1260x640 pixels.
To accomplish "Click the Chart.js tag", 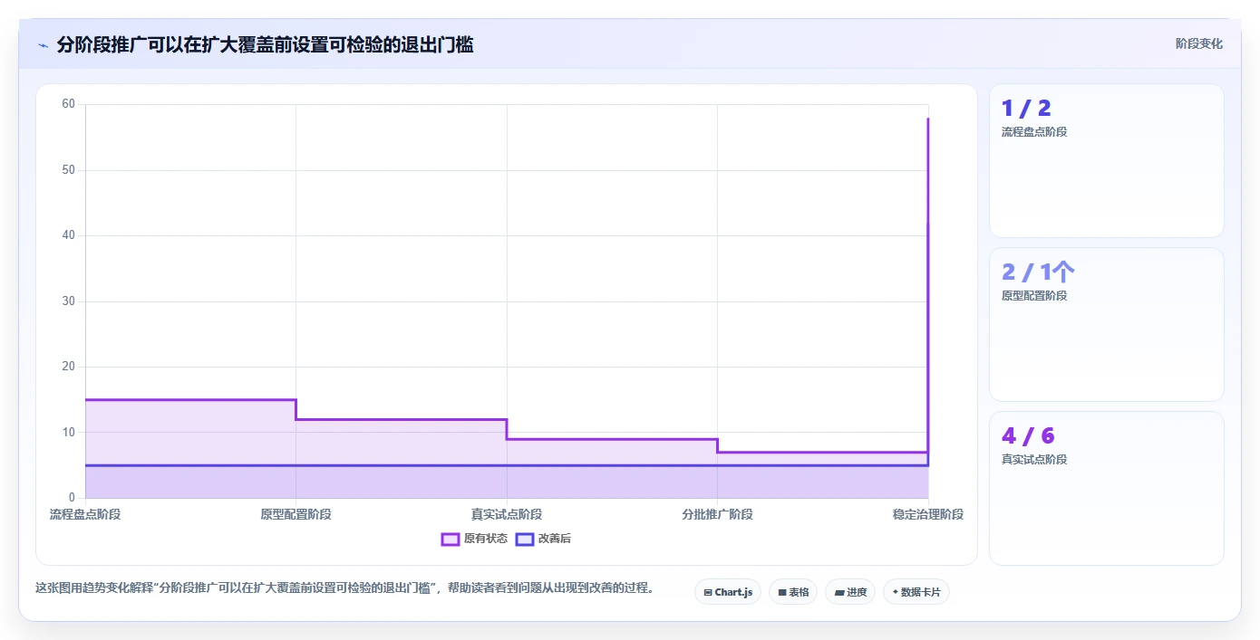I will (x=728, y=592).
